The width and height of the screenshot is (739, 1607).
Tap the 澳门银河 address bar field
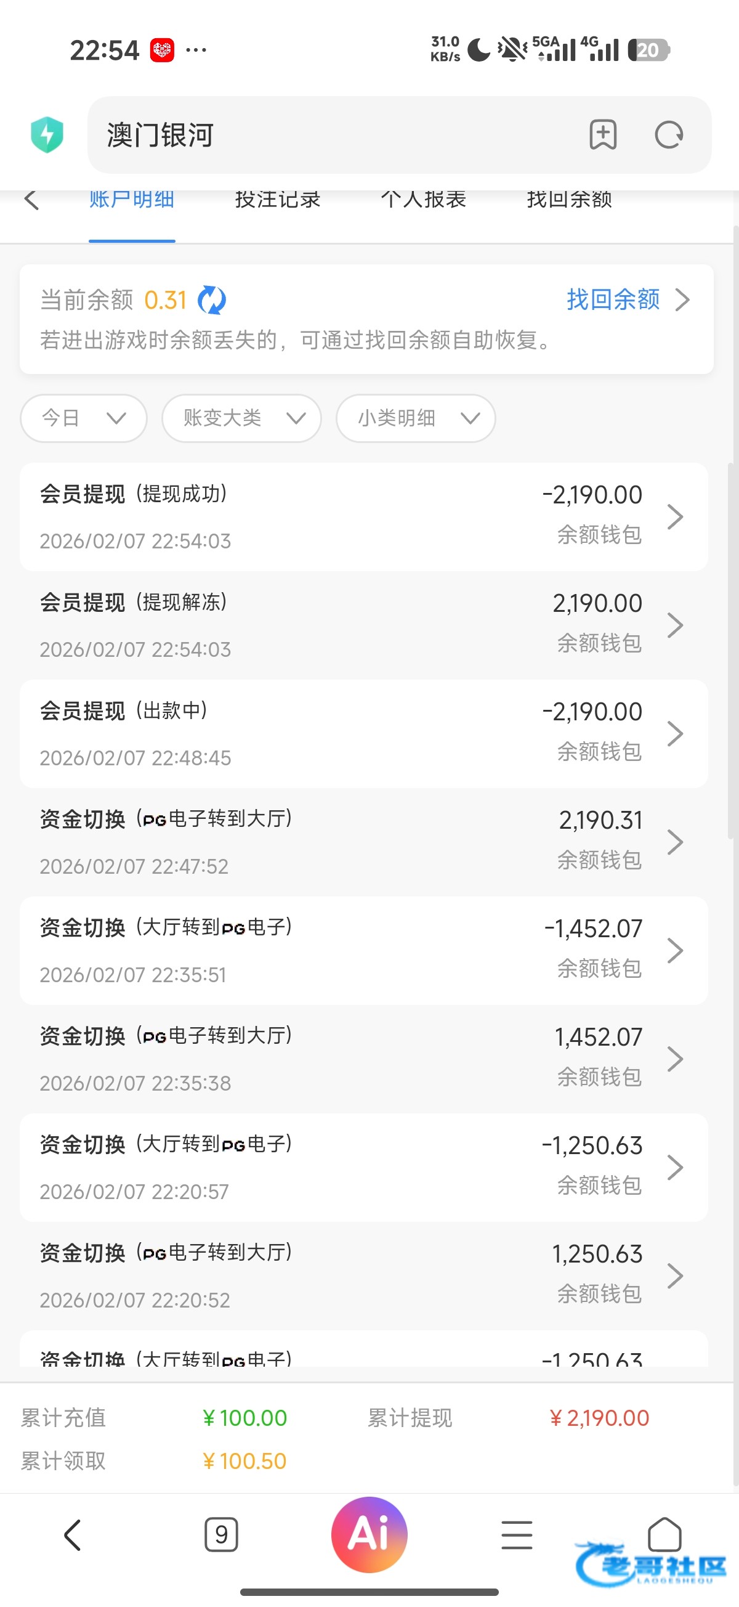[337, 135]
